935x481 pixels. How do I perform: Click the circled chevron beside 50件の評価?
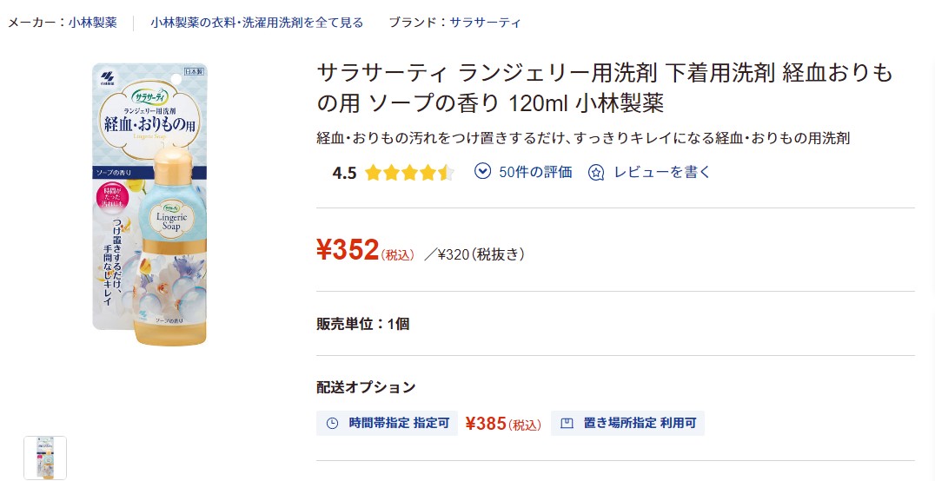point(482,171)
